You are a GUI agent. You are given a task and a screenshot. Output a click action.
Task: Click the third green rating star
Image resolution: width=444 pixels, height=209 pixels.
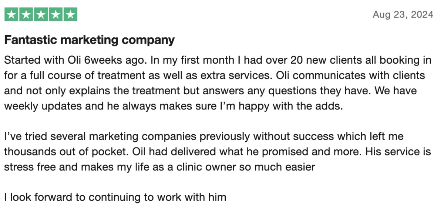[x=41, y=15]
